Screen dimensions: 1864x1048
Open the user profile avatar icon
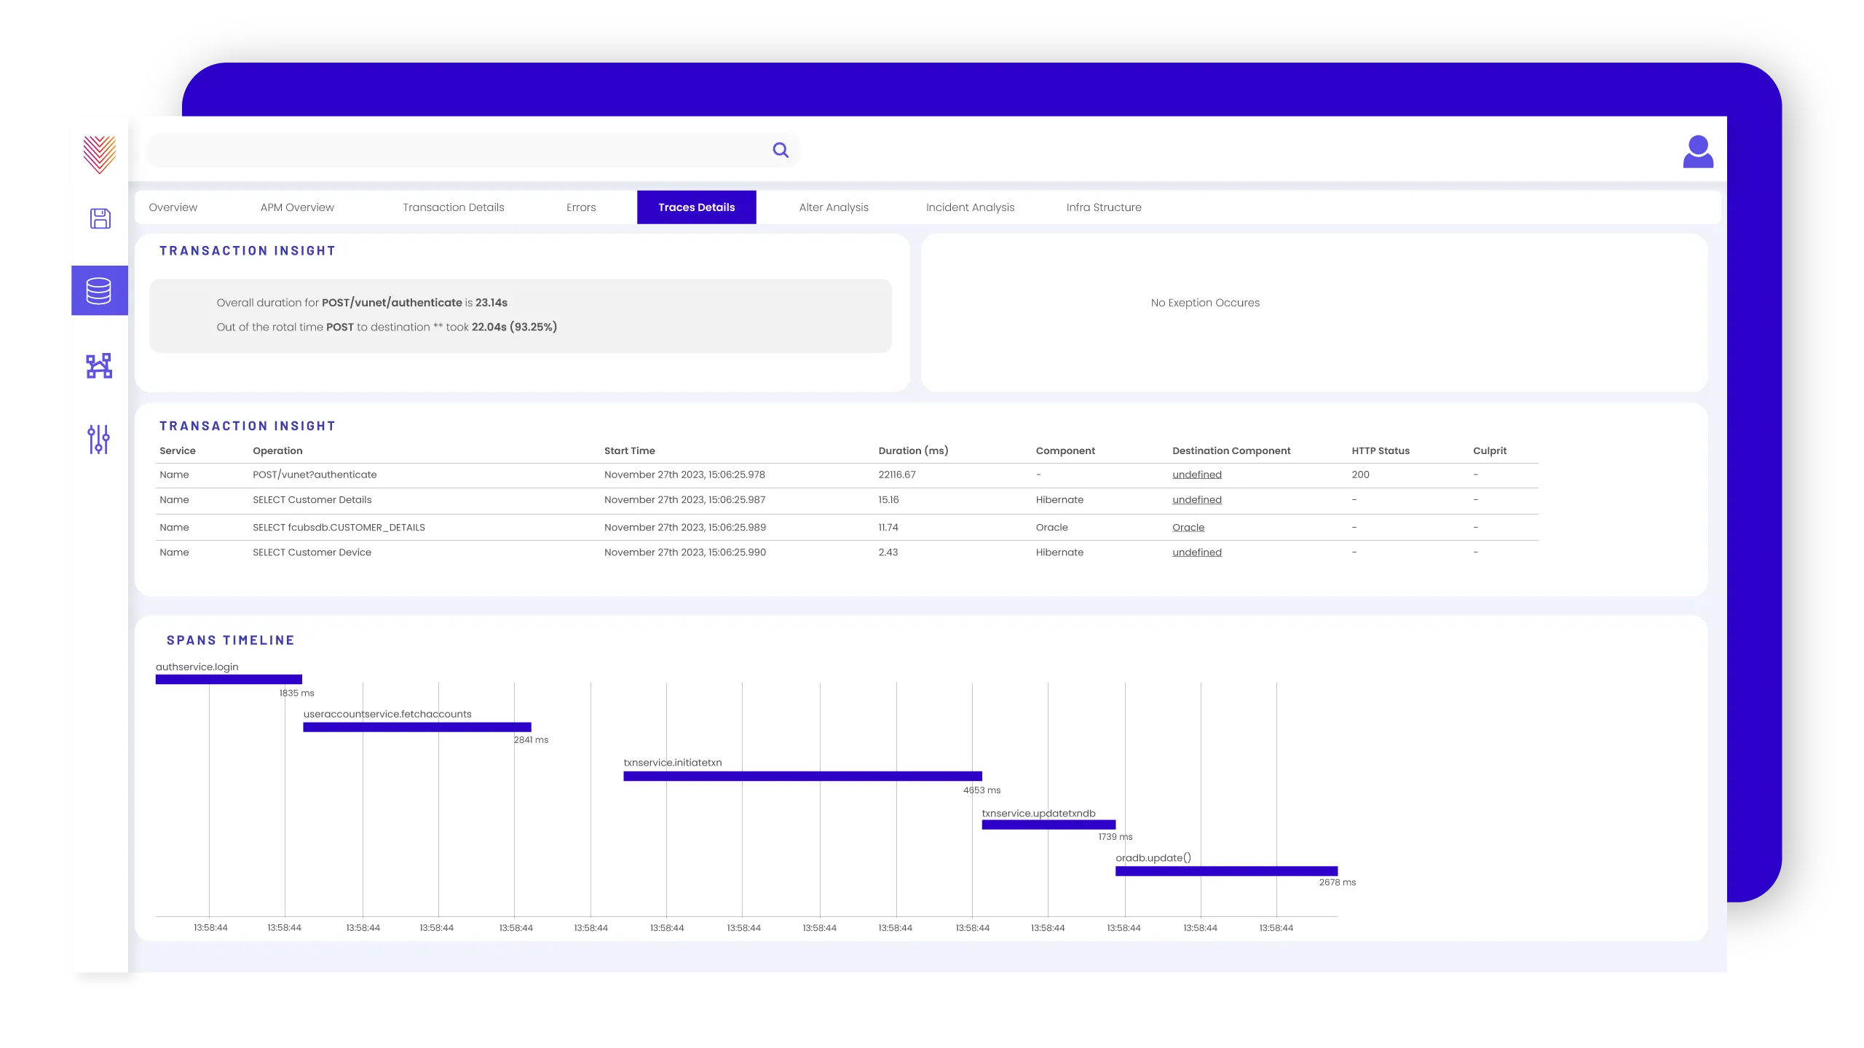pyautogui.click(x=1698, y=151)
